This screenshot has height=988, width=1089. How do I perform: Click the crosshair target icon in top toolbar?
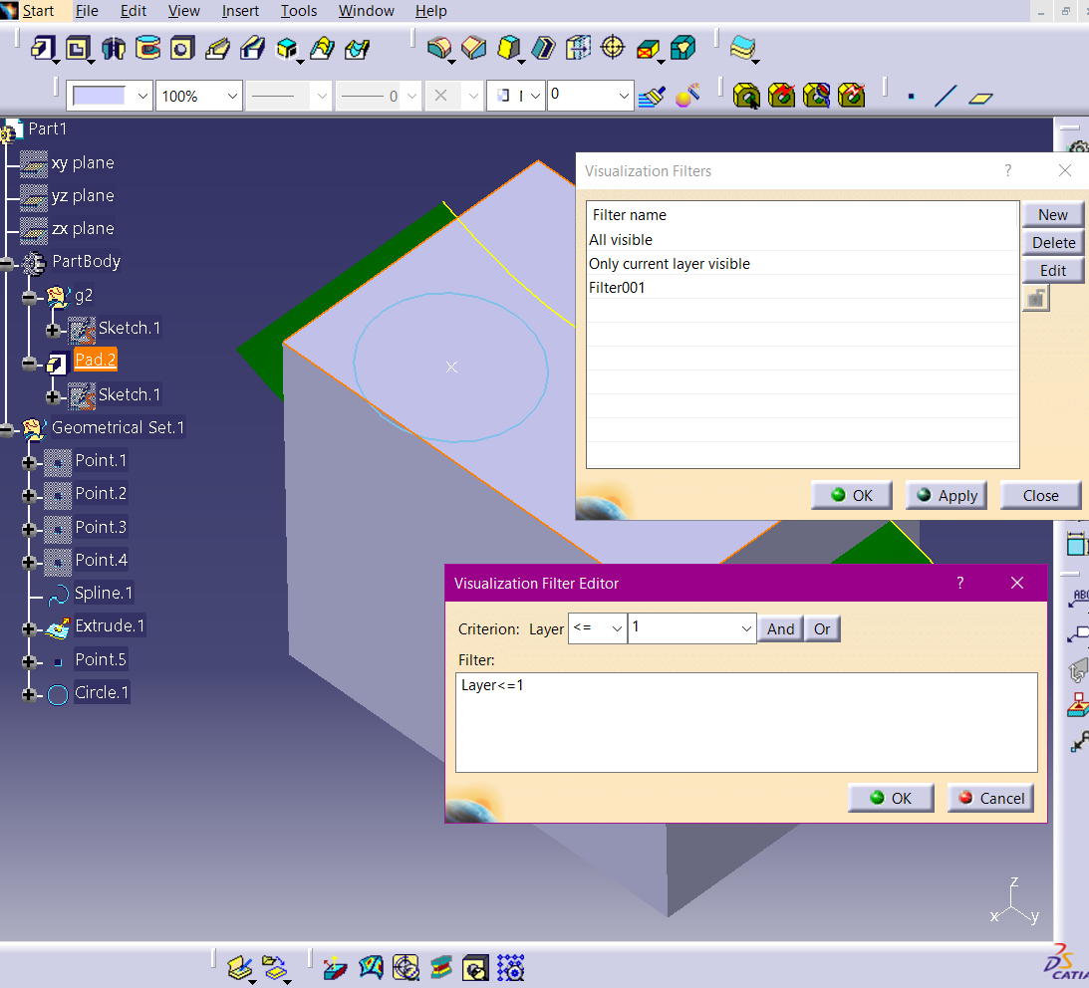pyautogui.click(x=613, y=48)
